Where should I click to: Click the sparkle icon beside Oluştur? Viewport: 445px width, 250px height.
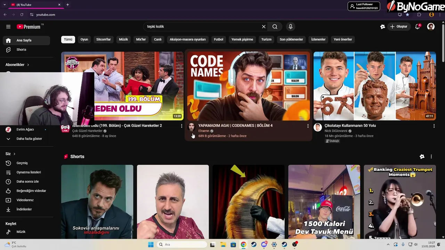click(x=382, y=27)
